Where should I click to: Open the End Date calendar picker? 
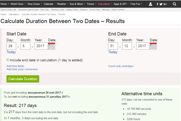tap(153, 46)
